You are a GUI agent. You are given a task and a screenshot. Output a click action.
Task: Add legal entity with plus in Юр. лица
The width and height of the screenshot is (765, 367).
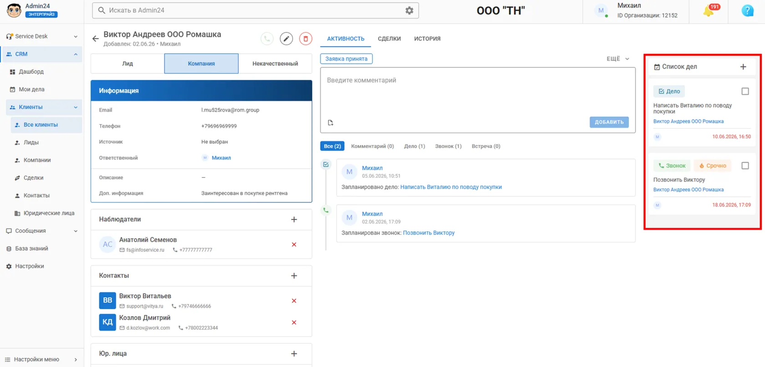pos(294,354)
